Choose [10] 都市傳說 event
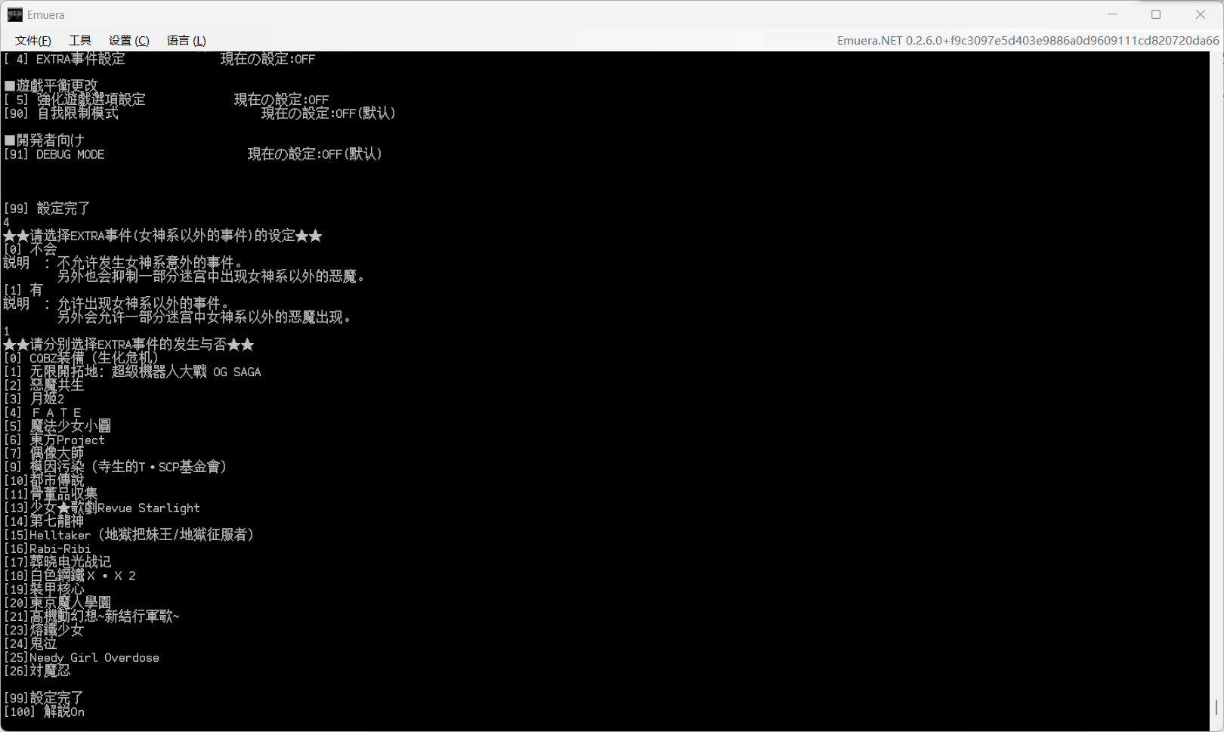1224x732 pixels. (x=44, y=480)
